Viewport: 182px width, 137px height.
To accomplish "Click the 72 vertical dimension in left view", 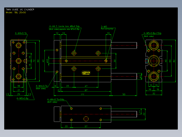I will click(x=34, y=61).
